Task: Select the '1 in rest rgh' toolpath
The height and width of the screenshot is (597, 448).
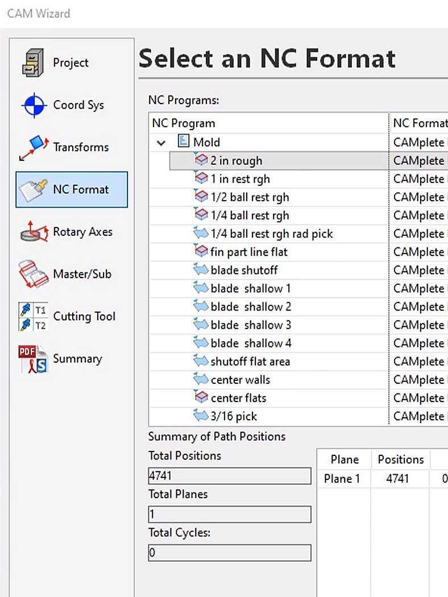Action: 240,179
